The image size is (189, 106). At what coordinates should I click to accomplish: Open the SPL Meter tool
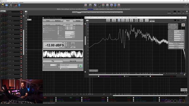pos(90,5)
